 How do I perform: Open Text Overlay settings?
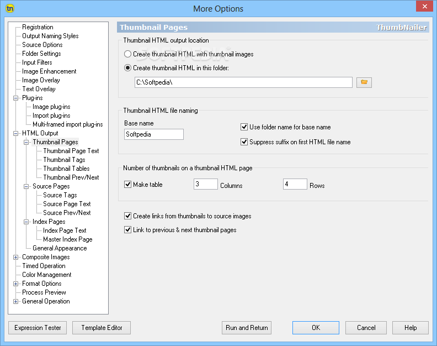click(x=39, y=89)
